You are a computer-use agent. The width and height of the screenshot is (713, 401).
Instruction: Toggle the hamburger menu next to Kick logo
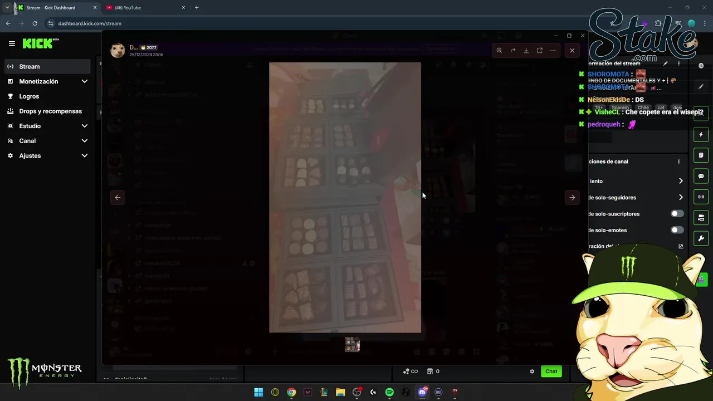pos(12,43)
